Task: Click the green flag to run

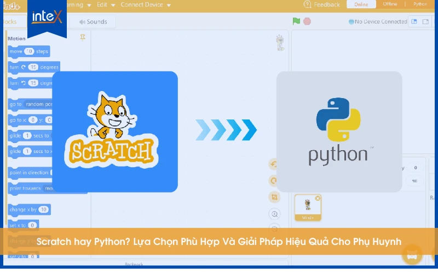Action: coord(296,21)
